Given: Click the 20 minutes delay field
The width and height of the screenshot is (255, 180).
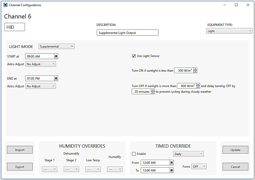Looking at the screenshot, I should (141, 92).
